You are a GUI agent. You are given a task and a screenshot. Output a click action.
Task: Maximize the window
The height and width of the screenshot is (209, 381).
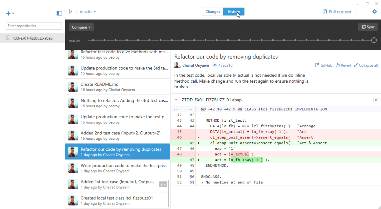point(367,3)
